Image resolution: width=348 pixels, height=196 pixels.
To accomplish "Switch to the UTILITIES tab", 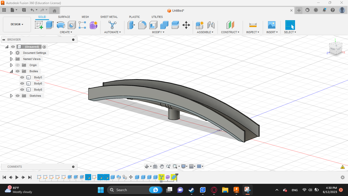I will pyautogui.click(x=157, y=17).
